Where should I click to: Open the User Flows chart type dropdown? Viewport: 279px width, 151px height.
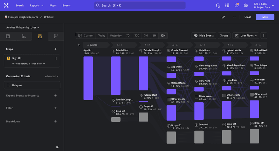(246, 35)
